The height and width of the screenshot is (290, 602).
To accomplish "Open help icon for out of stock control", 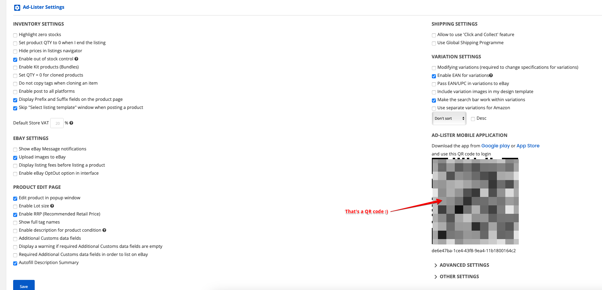I will click(x=76, y=59).
